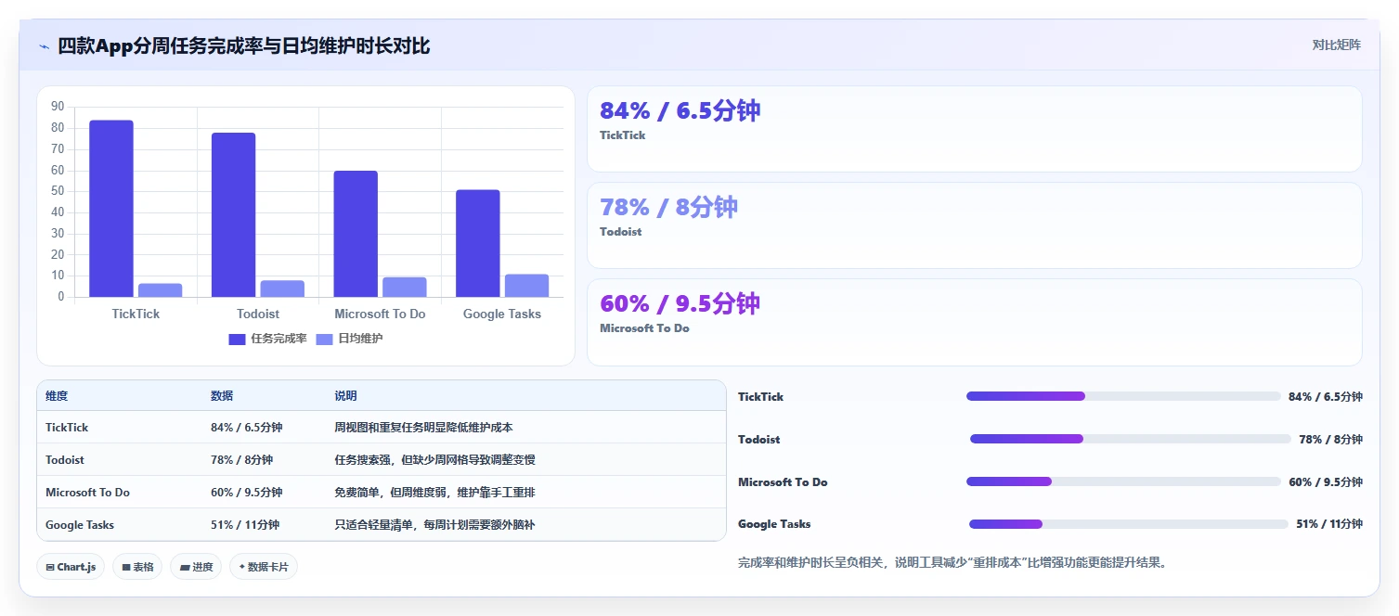Select the 表格 chip

(137, 567)
